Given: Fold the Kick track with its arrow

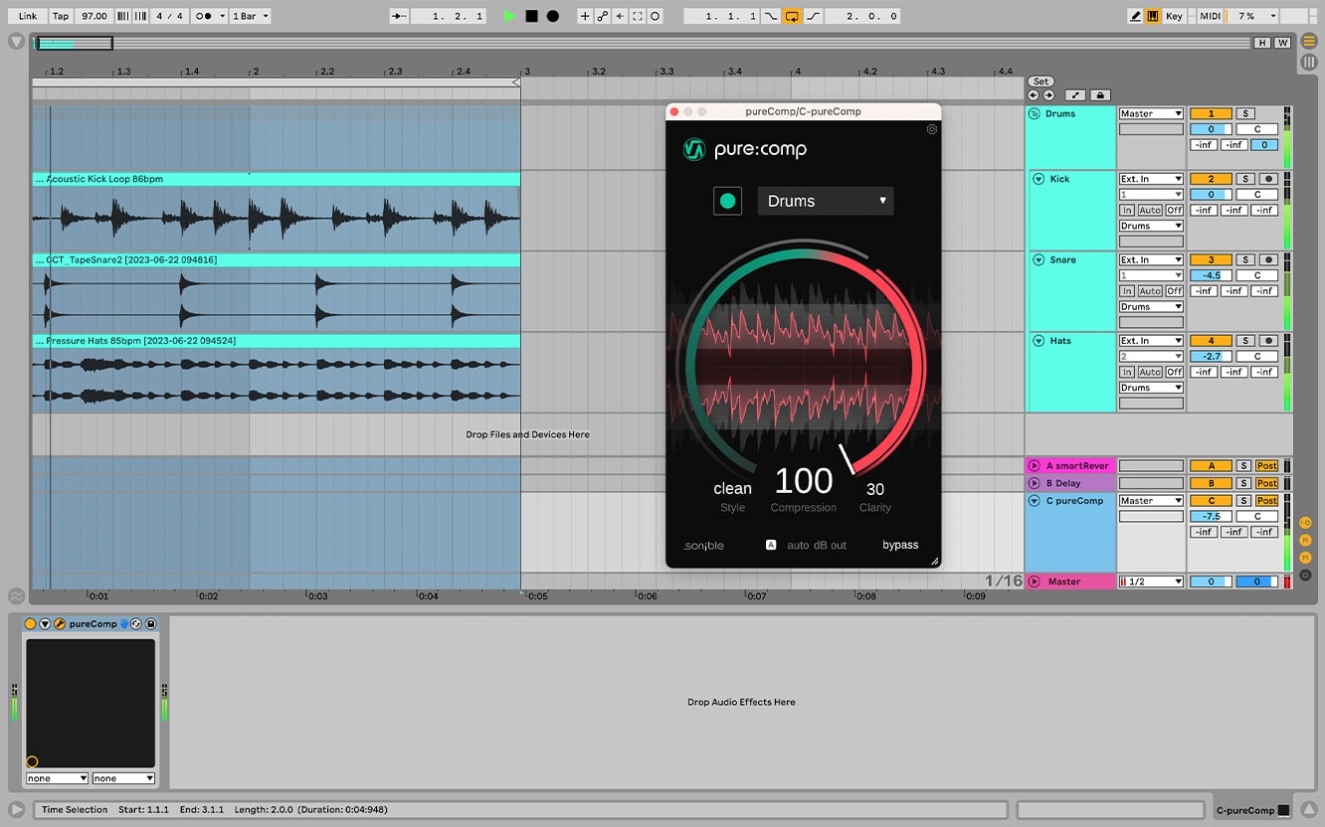Looking at the screenshot, I should coord(1039,179).
